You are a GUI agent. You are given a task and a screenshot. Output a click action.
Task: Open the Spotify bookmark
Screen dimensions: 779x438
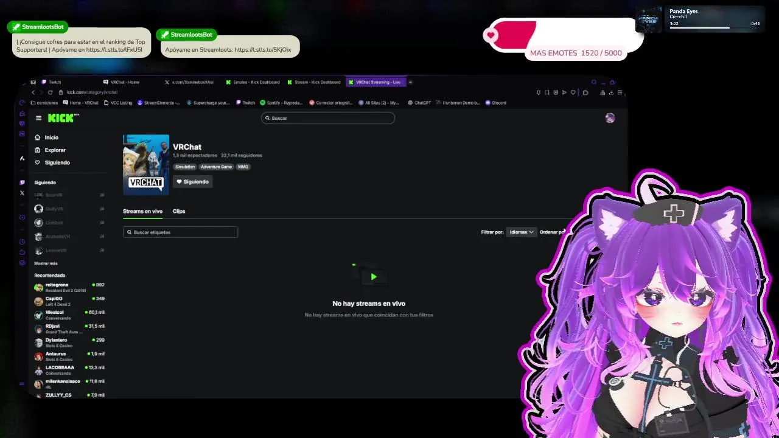click(x=281, y=103)
